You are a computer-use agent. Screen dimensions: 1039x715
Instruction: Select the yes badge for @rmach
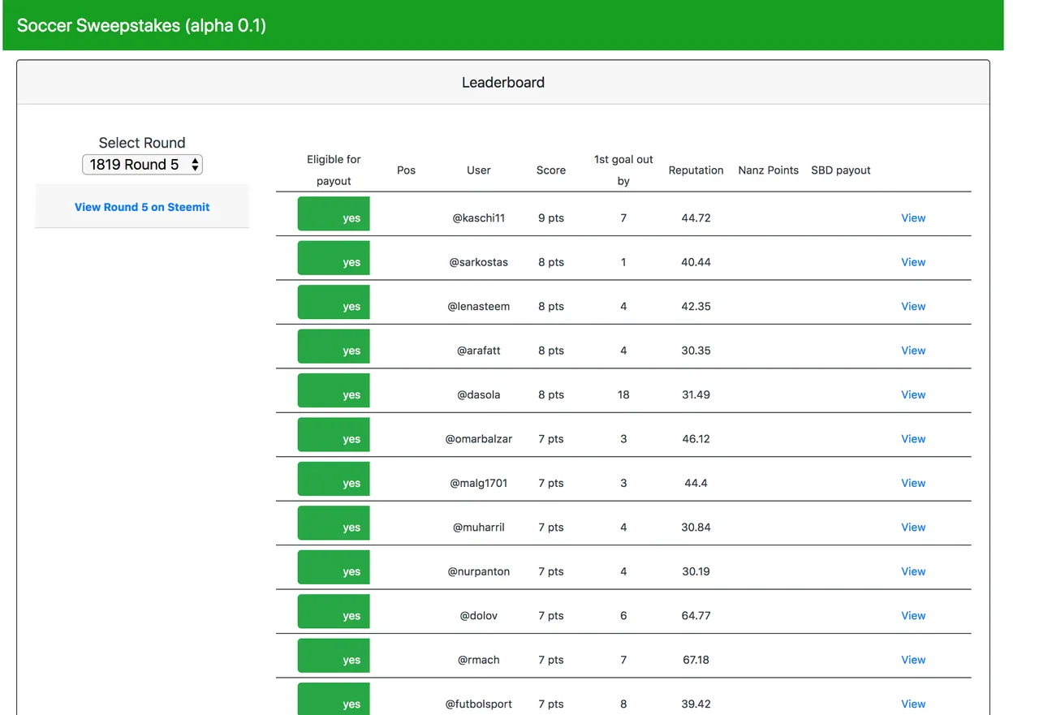[334, 656]
